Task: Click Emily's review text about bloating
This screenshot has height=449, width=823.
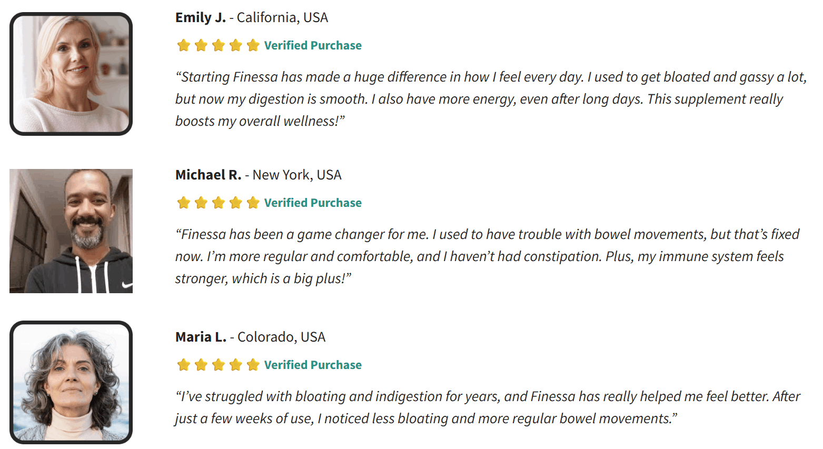Action: tap(491, 99)
